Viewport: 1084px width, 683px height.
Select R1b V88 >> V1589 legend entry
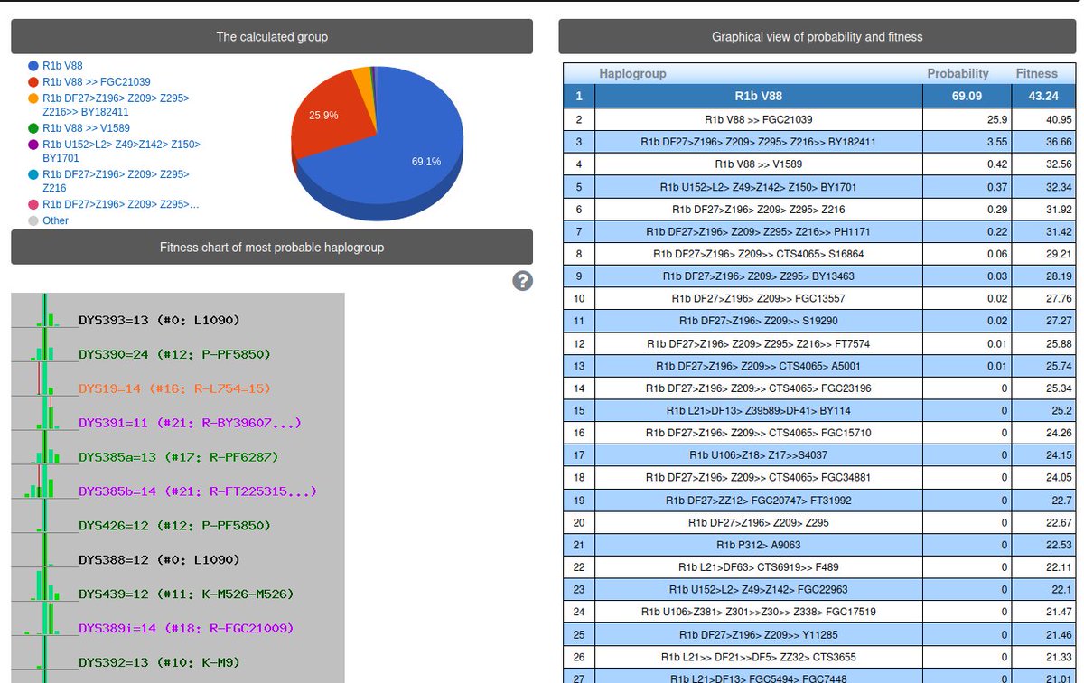[87, 128]
